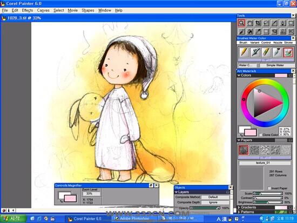Select the Scissors tool
Image resolution: width=297 pixels, height=223 pixels.
(x=291, y=31)
